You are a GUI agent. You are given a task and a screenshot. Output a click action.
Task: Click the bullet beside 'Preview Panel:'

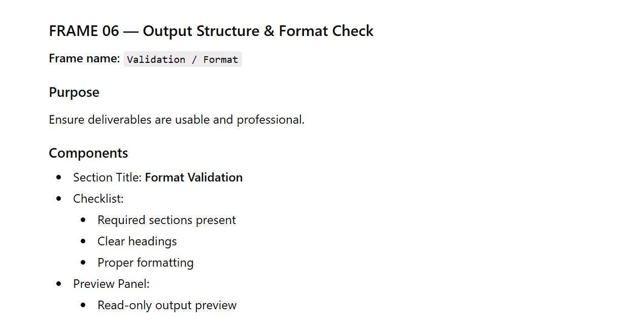click(59, 284)
